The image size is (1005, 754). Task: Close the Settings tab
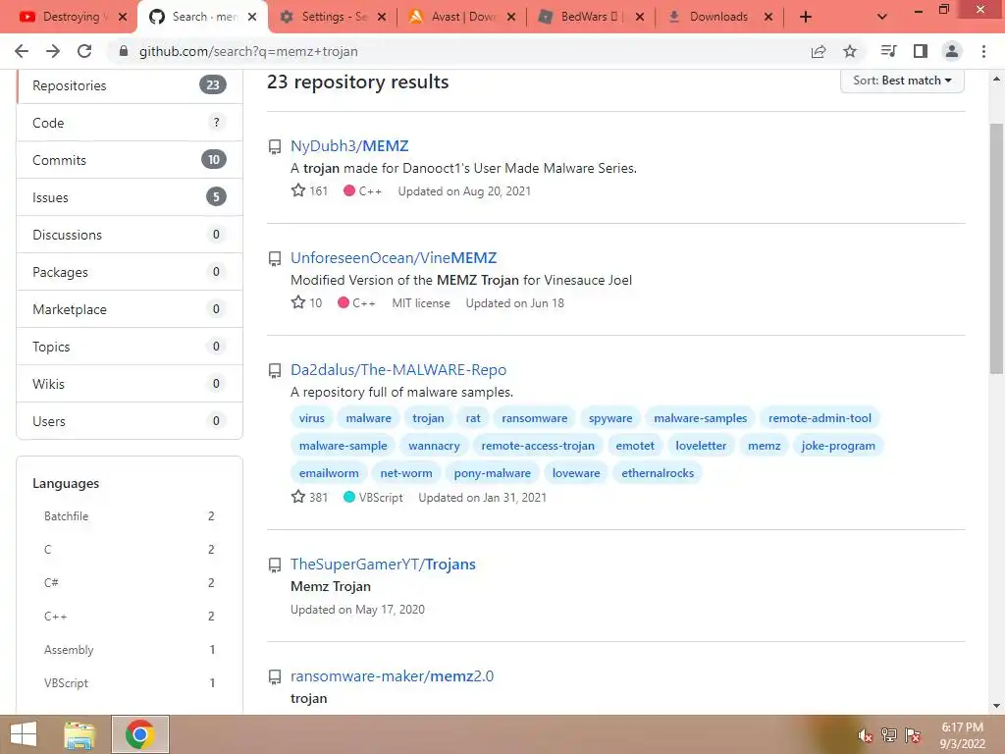coord(382,17)
